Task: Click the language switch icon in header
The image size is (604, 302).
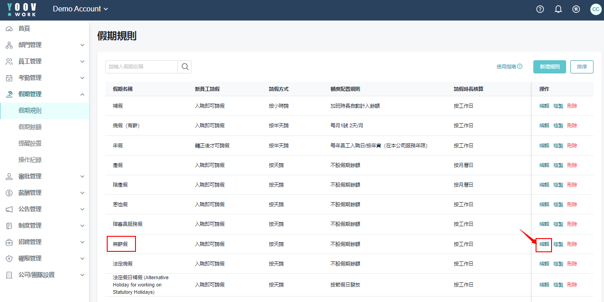Action: (576, 9)
